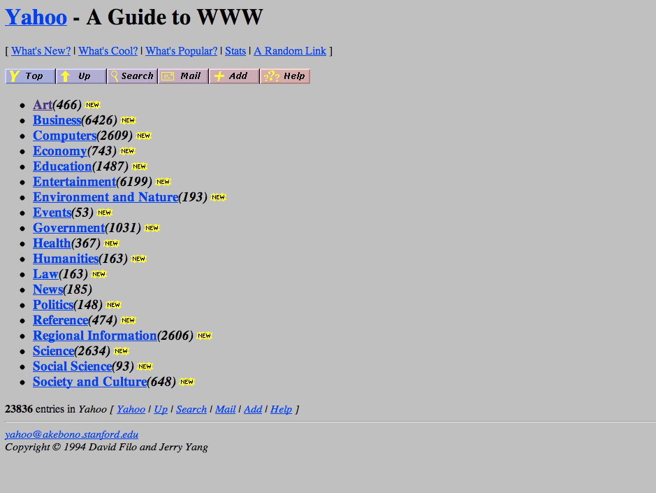Screen dimensions: 656x493
Task: Browse the Politics category
Action: click(53, 305)
